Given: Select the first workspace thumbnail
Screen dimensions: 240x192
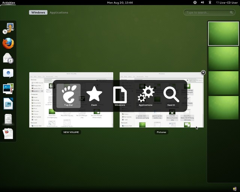Looking at the screenshot, I should [223, 33].
